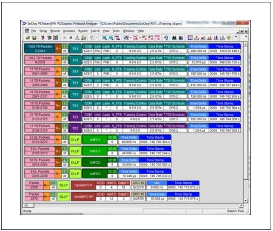Screen dimensions: 273x231
Task: Click TS1 cell in '17 TS Packets 2061' row
Action: pyautogui.click(x=75, y=71)
